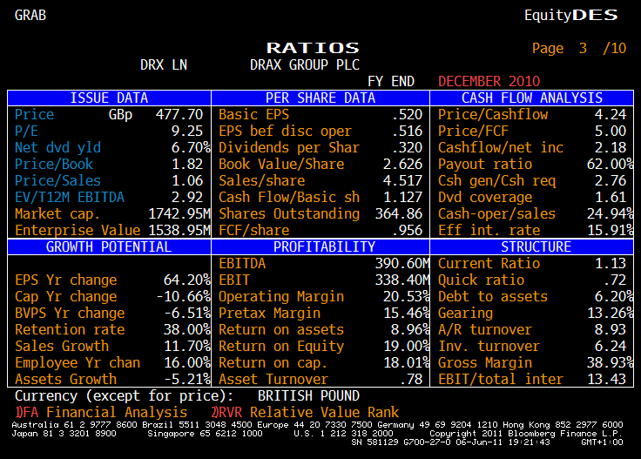
Task: Select Book Value/Share value 2.626
Action: [x=402, y=164]
